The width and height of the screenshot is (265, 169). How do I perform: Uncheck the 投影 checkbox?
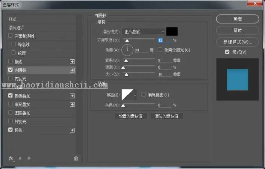click(10, 130)
